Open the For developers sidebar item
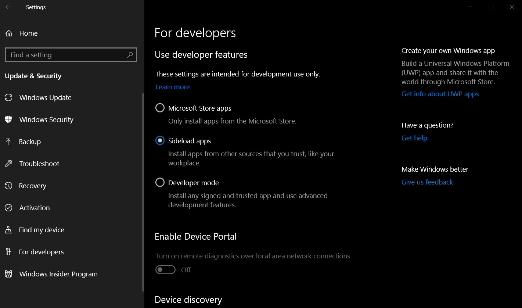This screenshot has height=308, width=522. coord(41,252)
